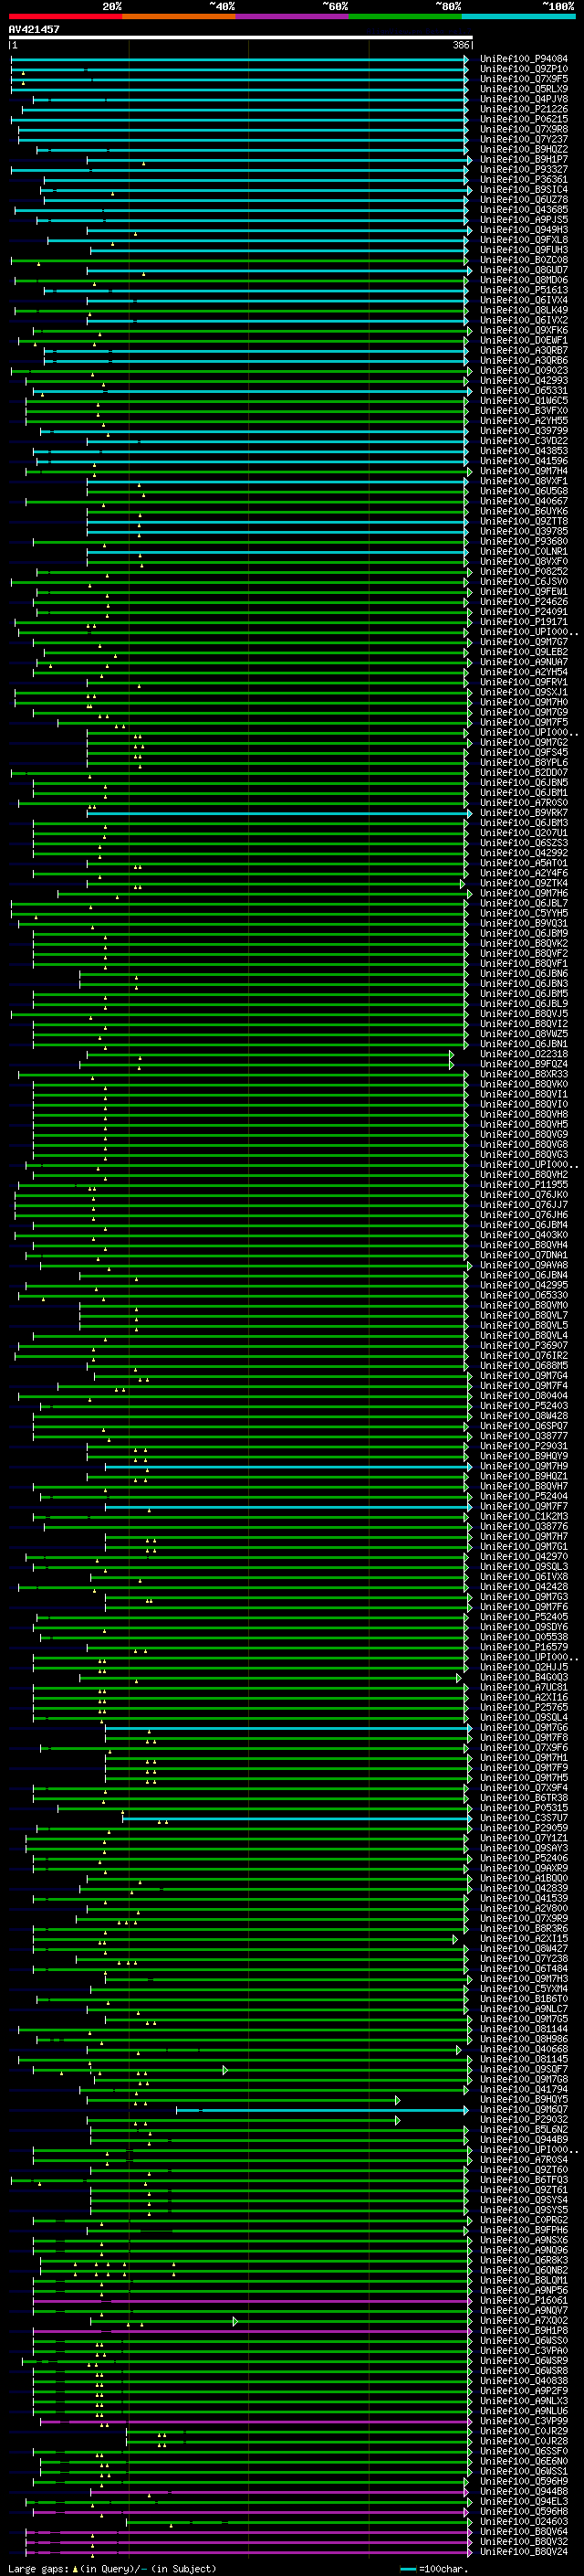Open hit UniRef100_P21226
584x2576 pixels.
tap(524, 109)
